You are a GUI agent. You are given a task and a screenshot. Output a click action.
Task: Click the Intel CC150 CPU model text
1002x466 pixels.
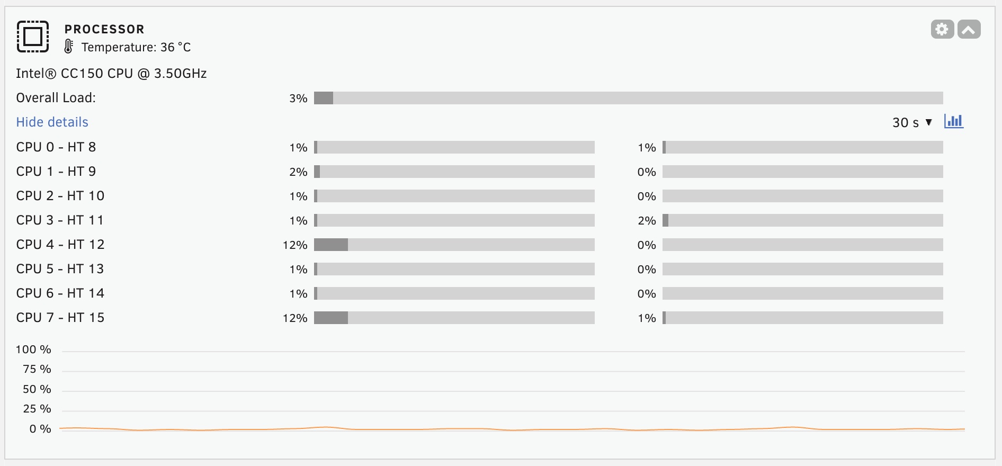click(111, 74)
